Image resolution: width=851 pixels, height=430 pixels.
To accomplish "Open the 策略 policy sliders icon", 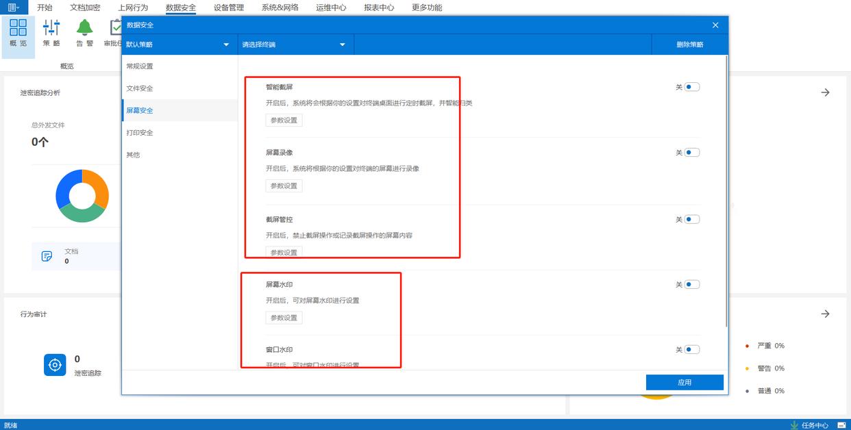I will pos(51,28).
